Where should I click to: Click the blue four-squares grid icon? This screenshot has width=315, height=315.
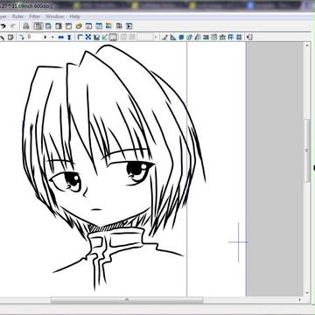tap(239, 38)
